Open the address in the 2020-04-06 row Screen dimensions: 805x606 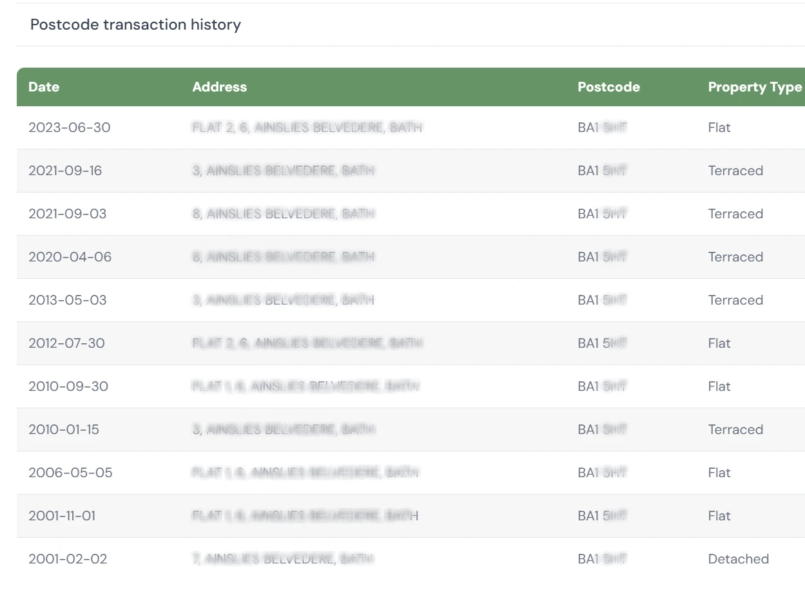coord(283,257)
